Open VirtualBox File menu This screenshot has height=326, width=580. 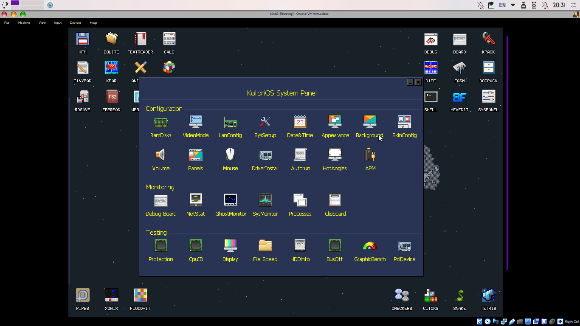[x=7, y=22]
